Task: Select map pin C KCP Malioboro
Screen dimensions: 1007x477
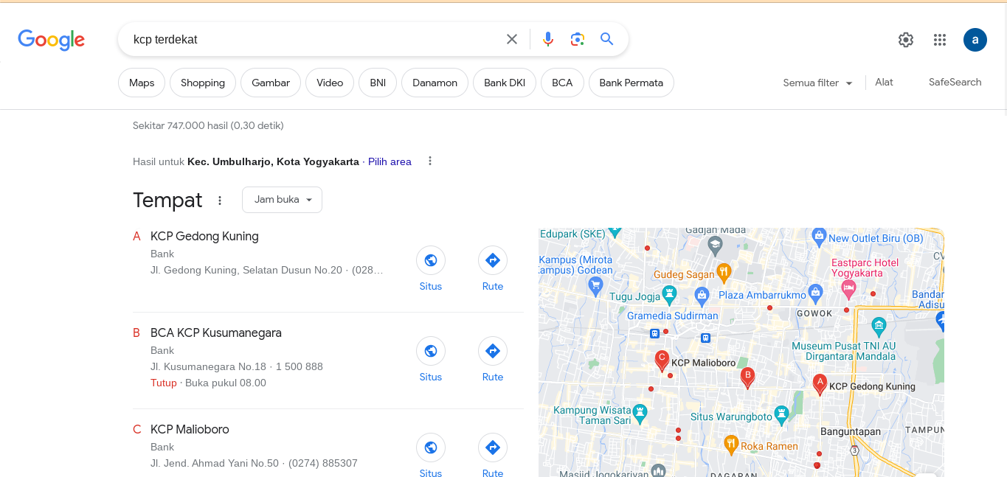Action: (x=662, y=360)
